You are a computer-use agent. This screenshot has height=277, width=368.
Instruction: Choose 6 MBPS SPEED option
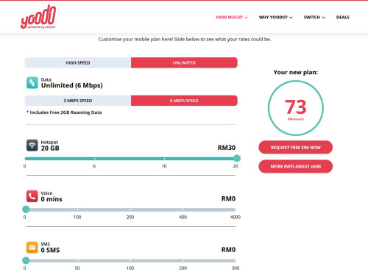pyautogui.click(x=184, y=101)
